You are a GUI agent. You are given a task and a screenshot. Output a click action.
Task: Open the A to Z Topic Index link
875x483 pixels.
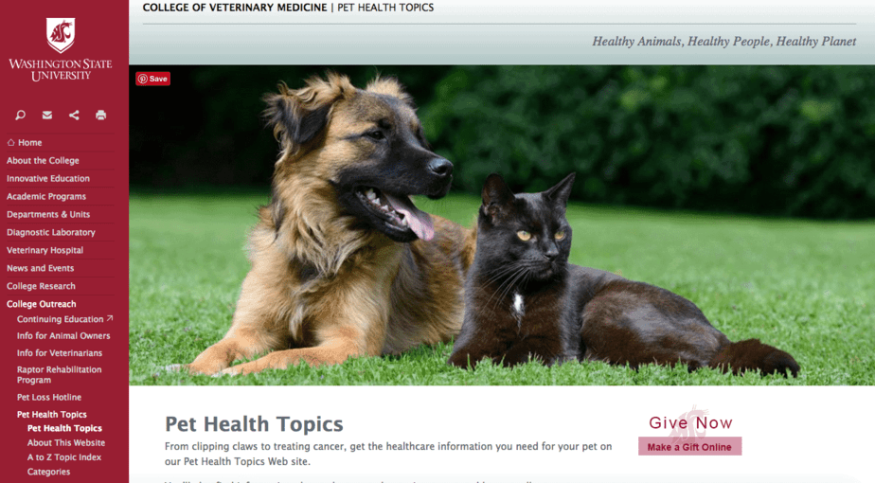[64, 457]
